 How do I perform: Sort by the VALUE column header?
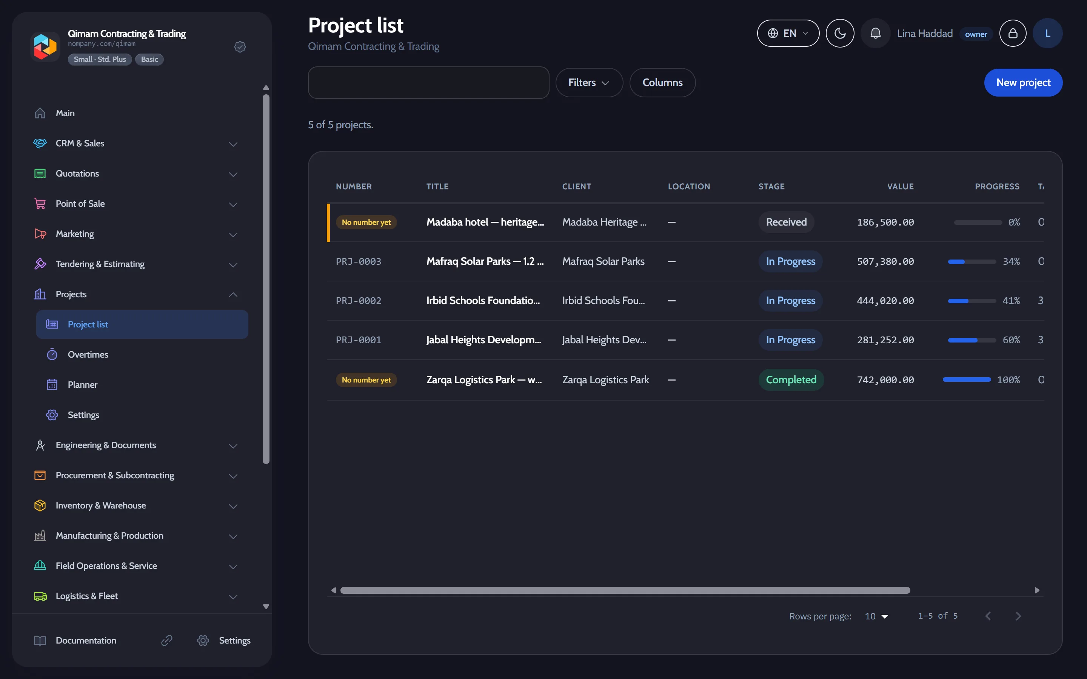click(x=900, y=186)
